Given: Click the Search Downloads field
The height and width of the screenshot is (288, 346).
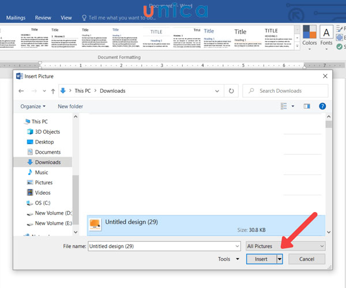Looking at the screenshot, I should (285, 91).
